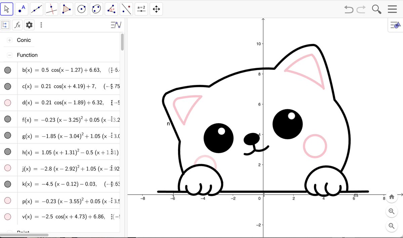This screenshot has width=403, height=238.
Task: Open the algebra panel settings gear
Action: tap(29, 25)
